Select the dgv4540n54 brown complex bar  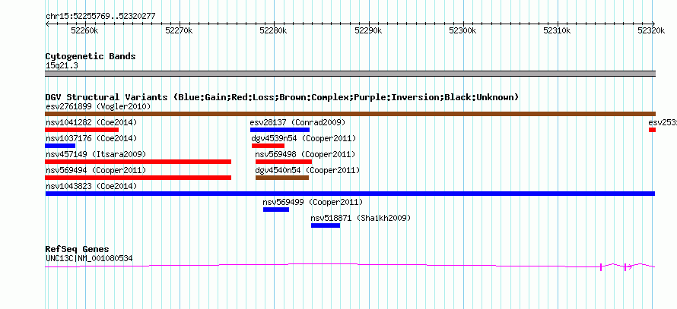(282, 178)
